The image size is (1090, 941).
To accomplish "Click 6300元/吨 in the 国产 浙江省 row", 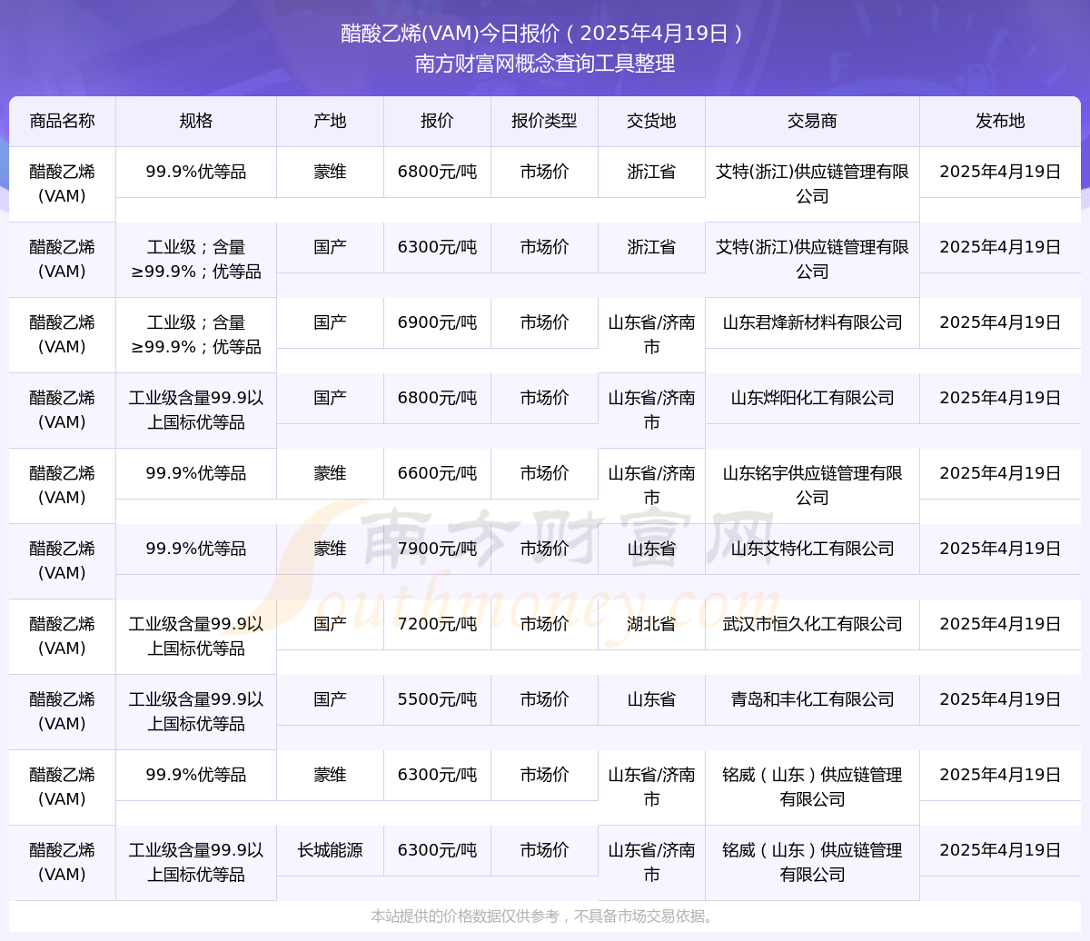I will click(x=437, y=247).
